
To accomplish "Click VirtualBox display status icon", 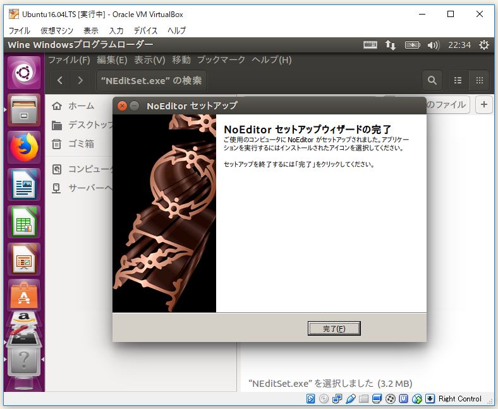I will point(377,398).
